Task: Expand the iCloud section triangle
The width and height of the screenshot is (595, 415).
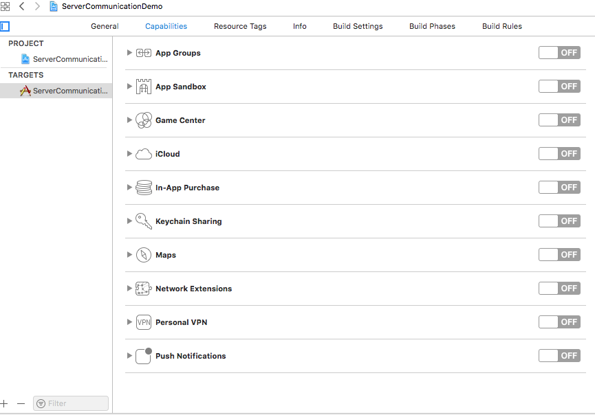Action: 129,154
